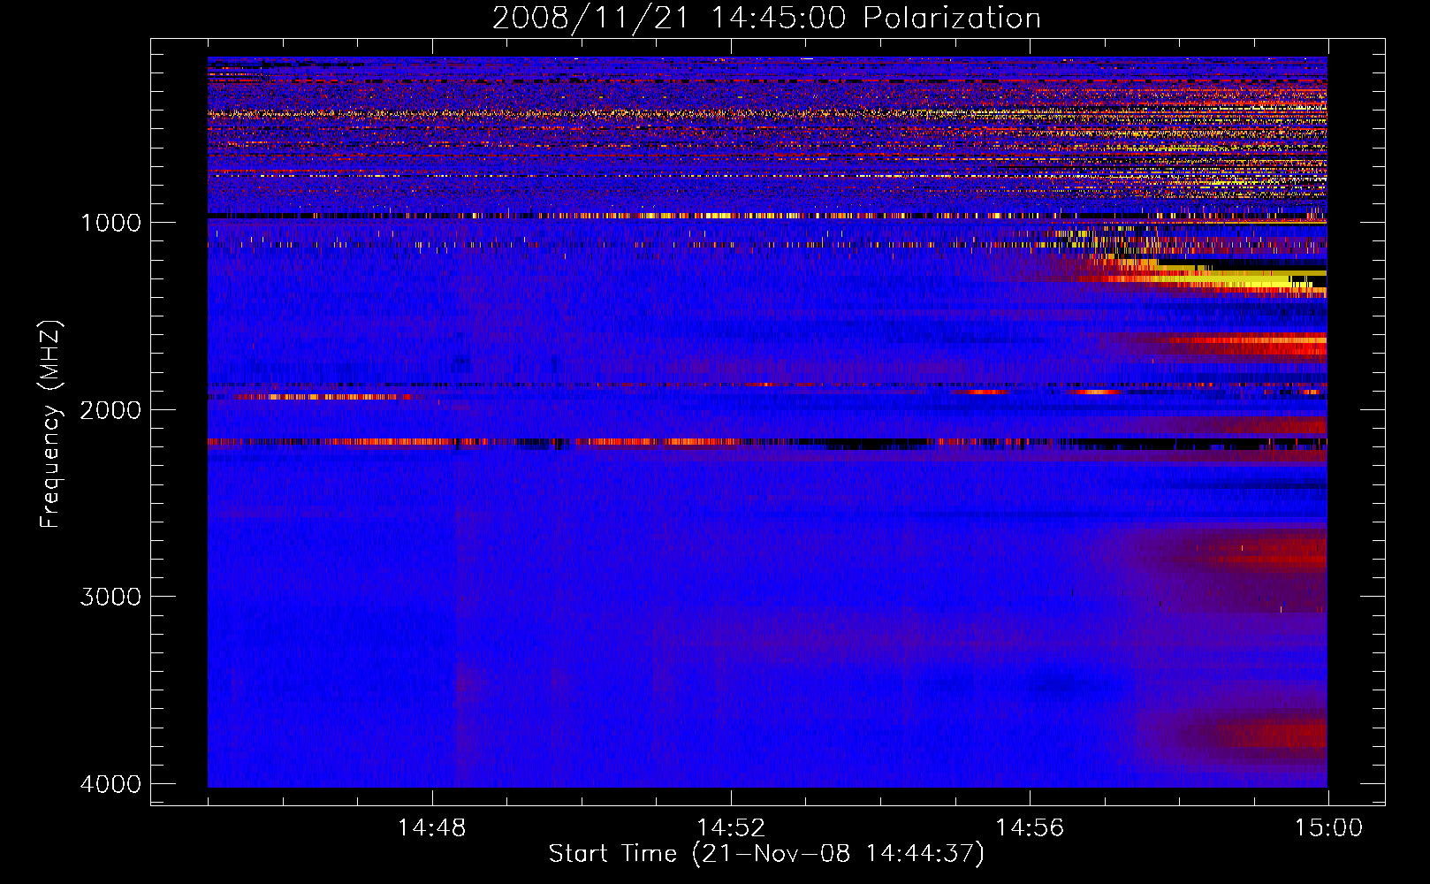Click the 1000 frequency tick label
Viewport: 1430px width, 884px height.
click(110, 223)
